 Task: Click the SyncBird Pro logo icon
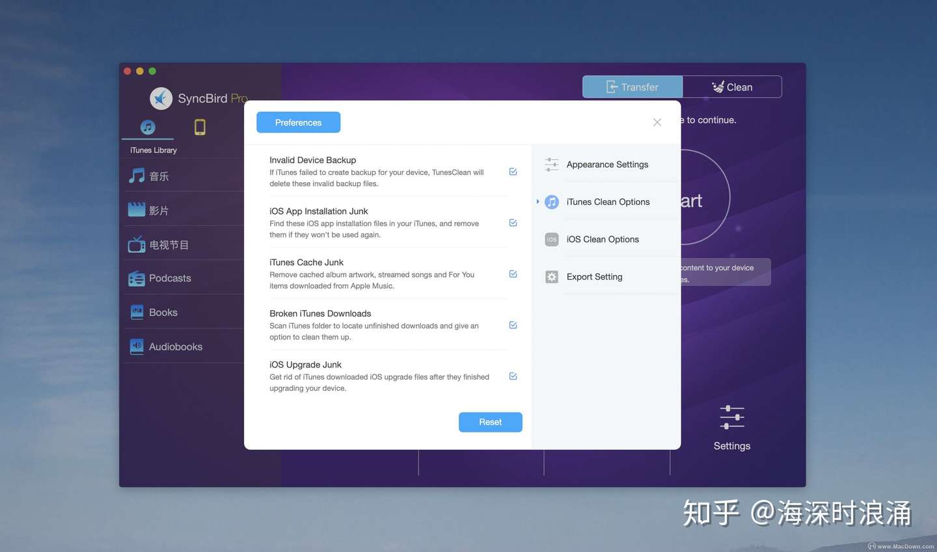click(161, 98)
